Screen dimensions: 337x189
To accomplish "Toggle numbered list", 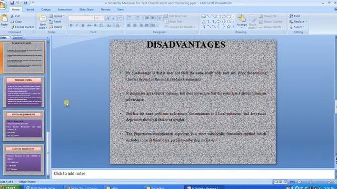I will point(138,18).
